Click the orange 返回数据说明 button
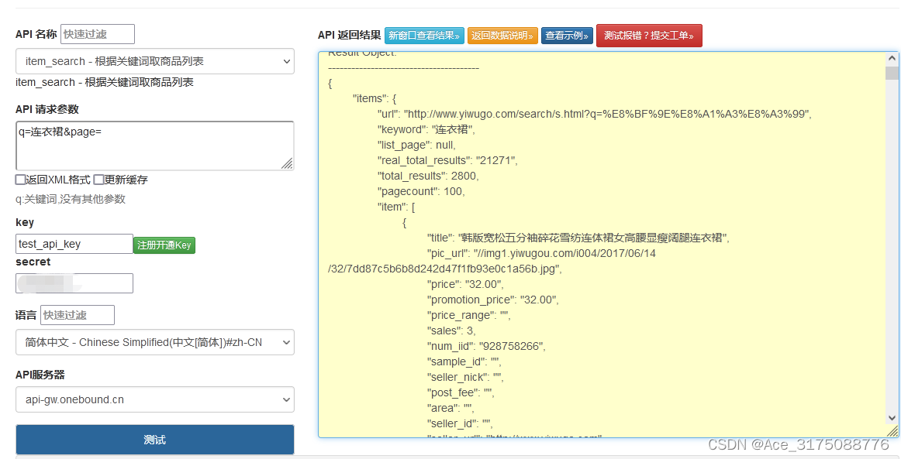 [502, 36]
